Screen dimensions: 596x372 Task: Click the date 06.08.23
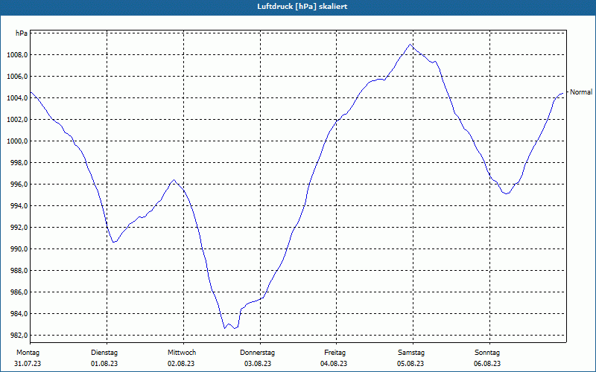pos(487,364)
